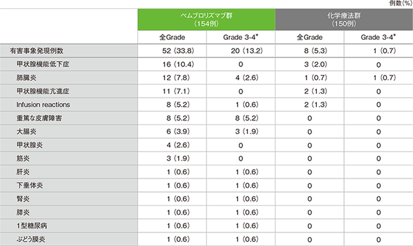Click the 1型糖尿病 row label
The image size is (413, 246).
point(32,225)
